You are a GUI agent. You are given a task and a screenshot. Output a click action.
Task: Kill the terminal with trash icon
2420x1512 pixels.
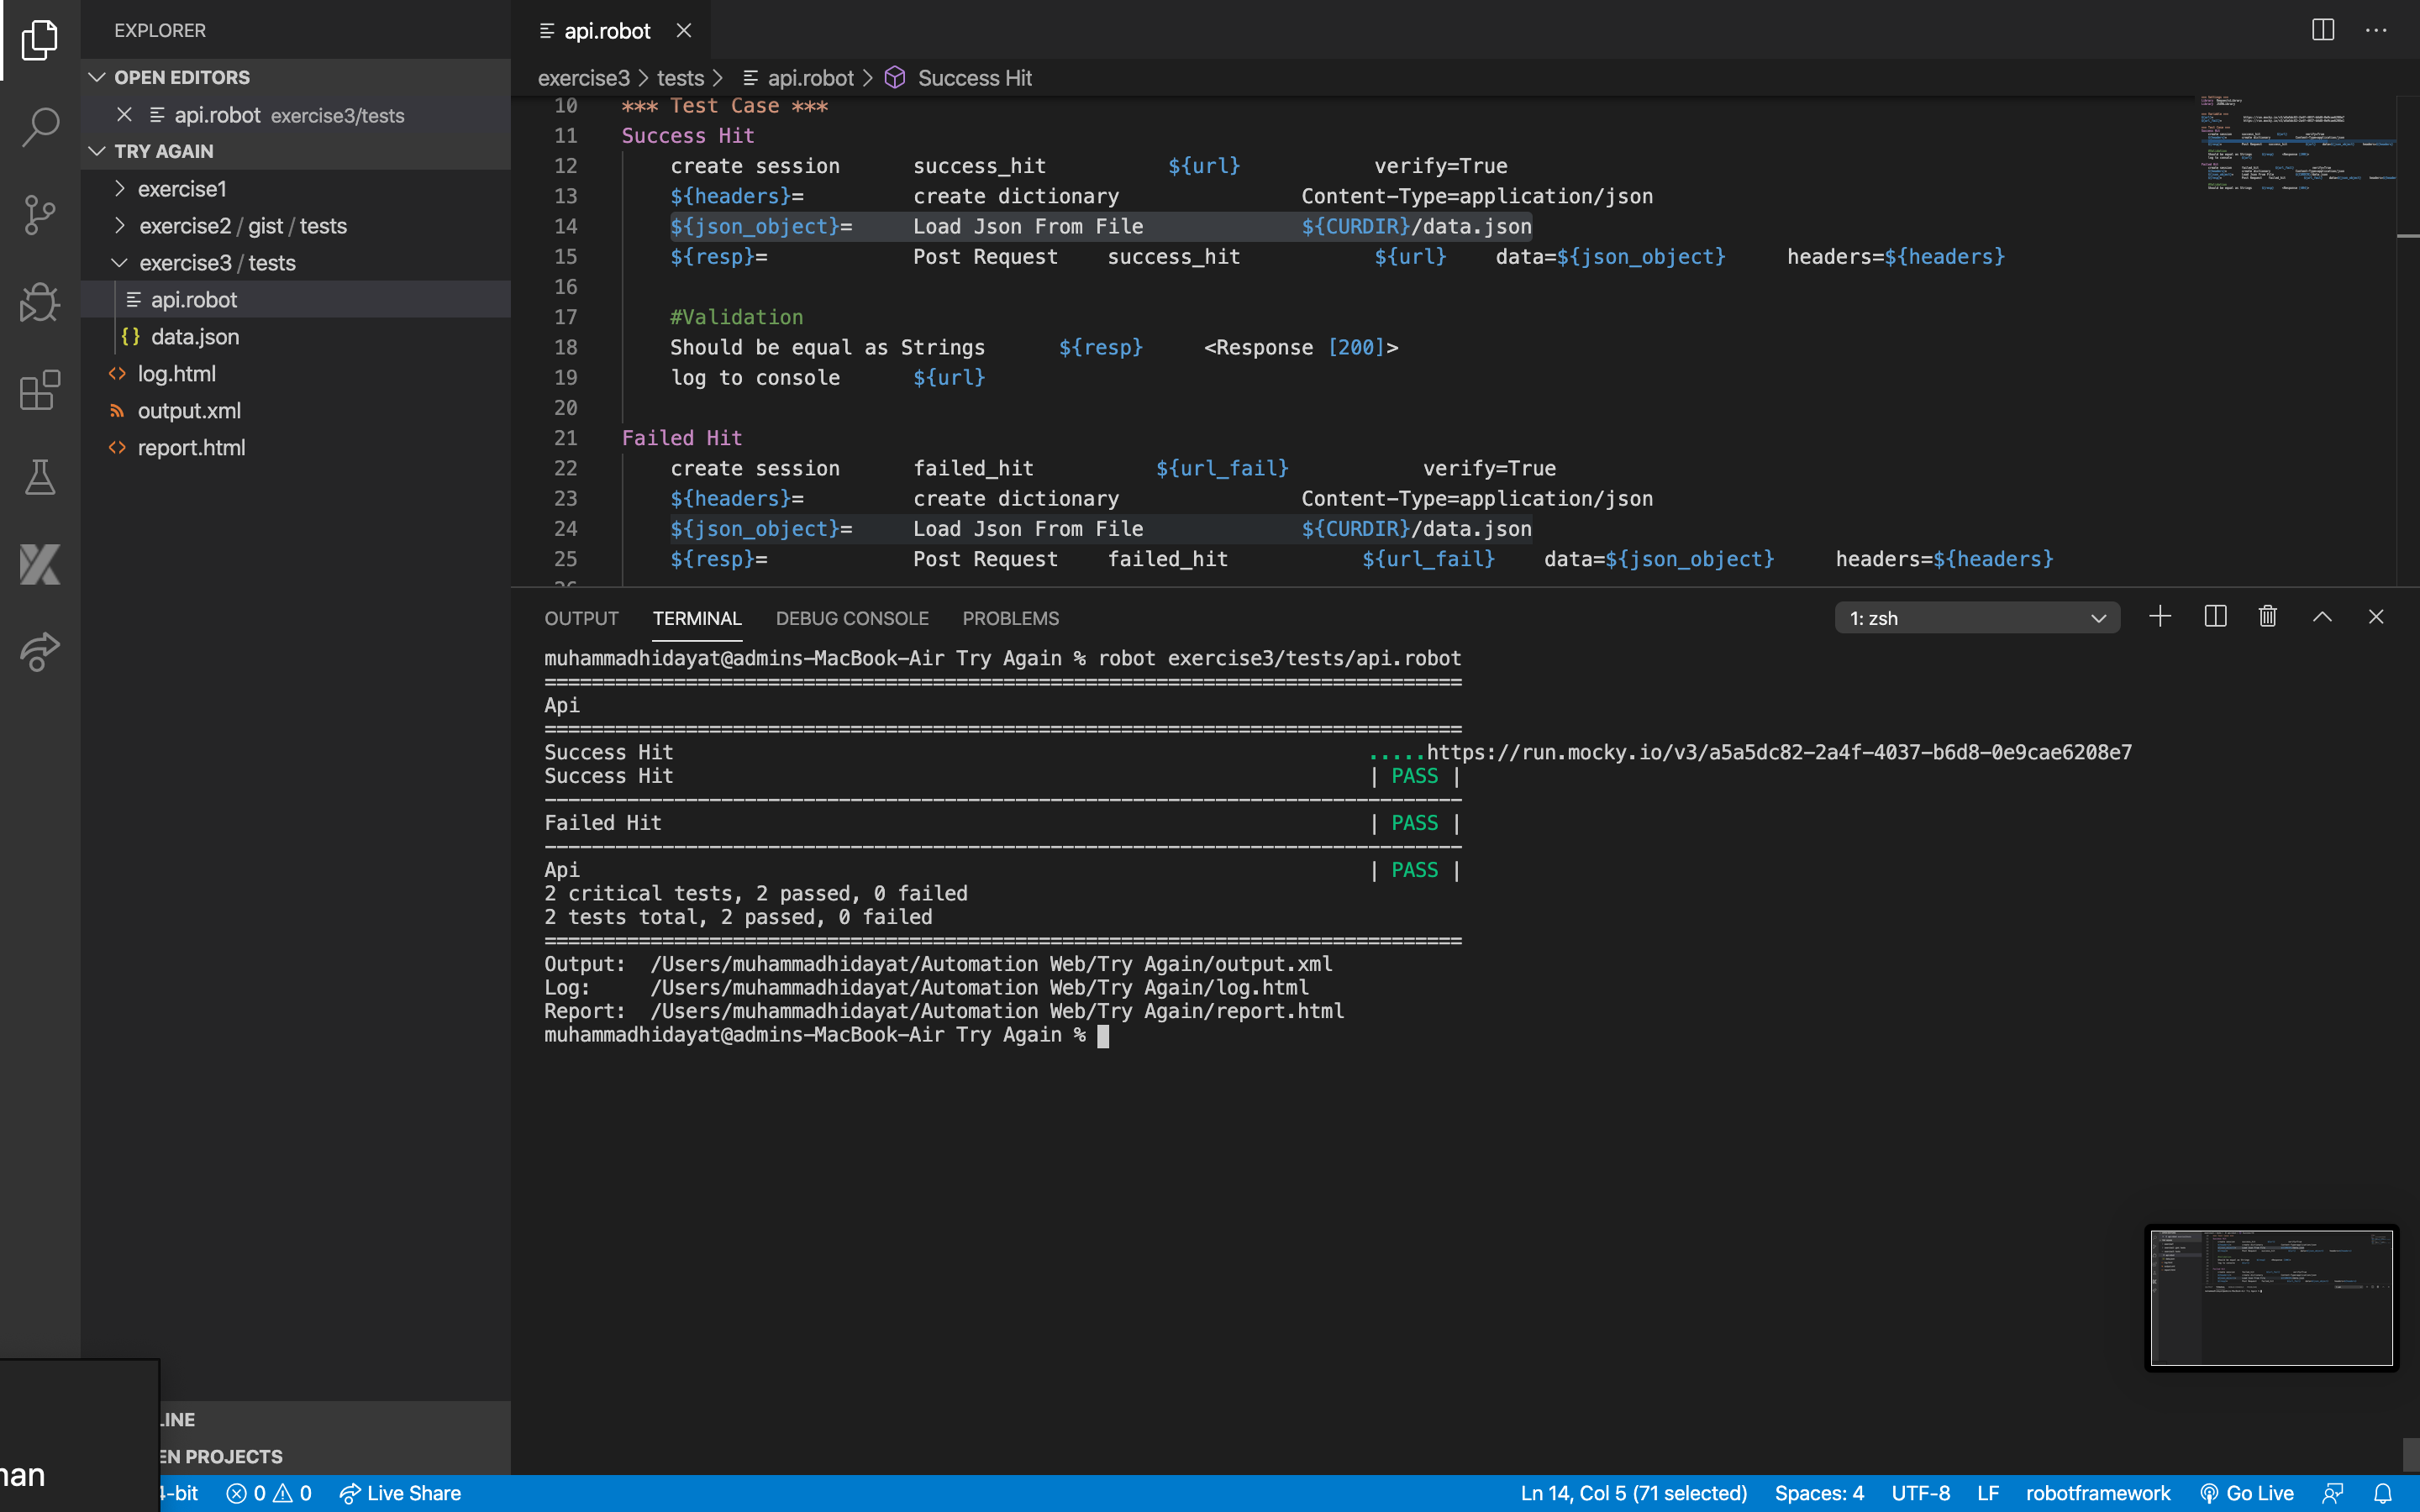click(x=2268, y=617)
